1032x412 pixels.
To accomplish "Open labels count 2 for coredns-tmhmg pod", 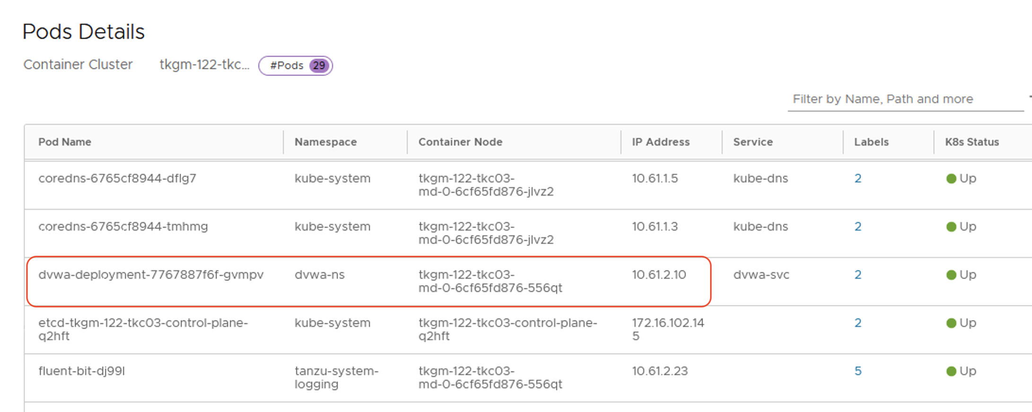I will coord(857,227).
